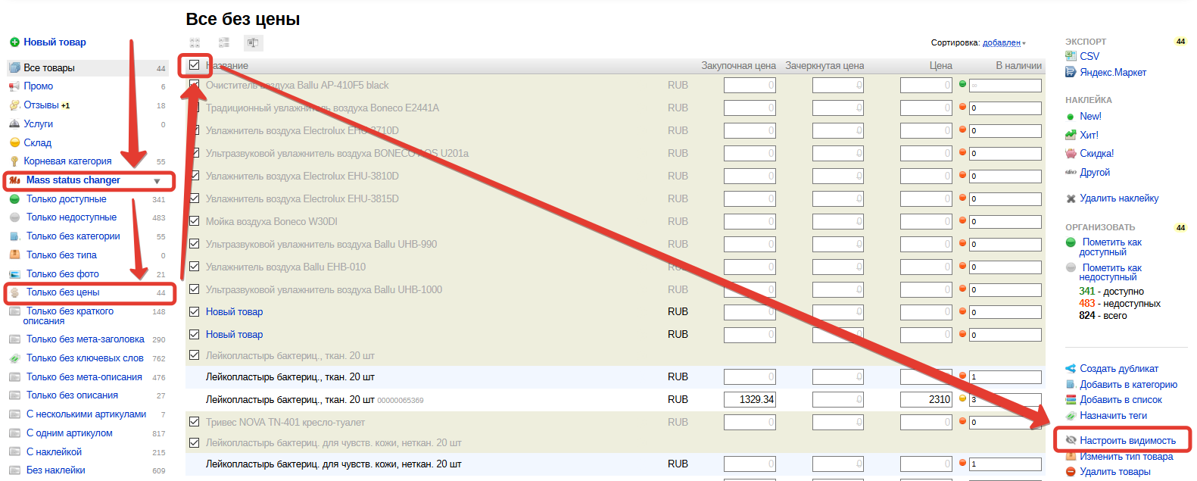Click the yellow stock status dot
1197x481 pixels.
(962, 398)
